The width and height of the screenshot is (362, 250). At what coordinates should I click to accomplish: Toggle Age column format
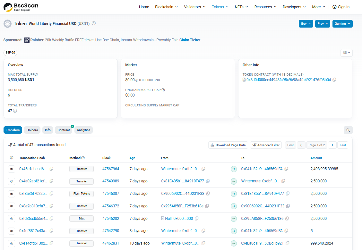(x=132, y=158)
